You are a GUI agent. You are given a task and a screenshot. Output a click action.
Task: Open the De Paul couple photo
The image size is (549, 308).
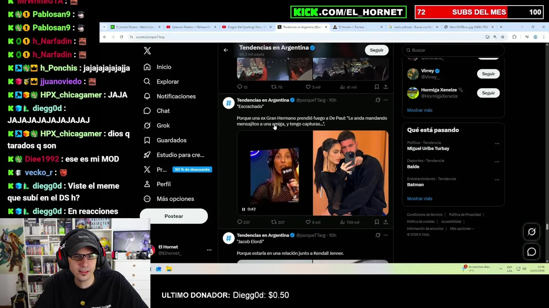point(350,173)
